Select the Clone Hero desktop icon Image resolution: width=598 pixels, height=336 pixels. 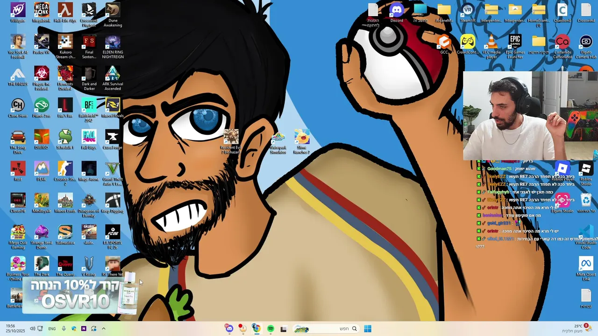pos(18,108)
